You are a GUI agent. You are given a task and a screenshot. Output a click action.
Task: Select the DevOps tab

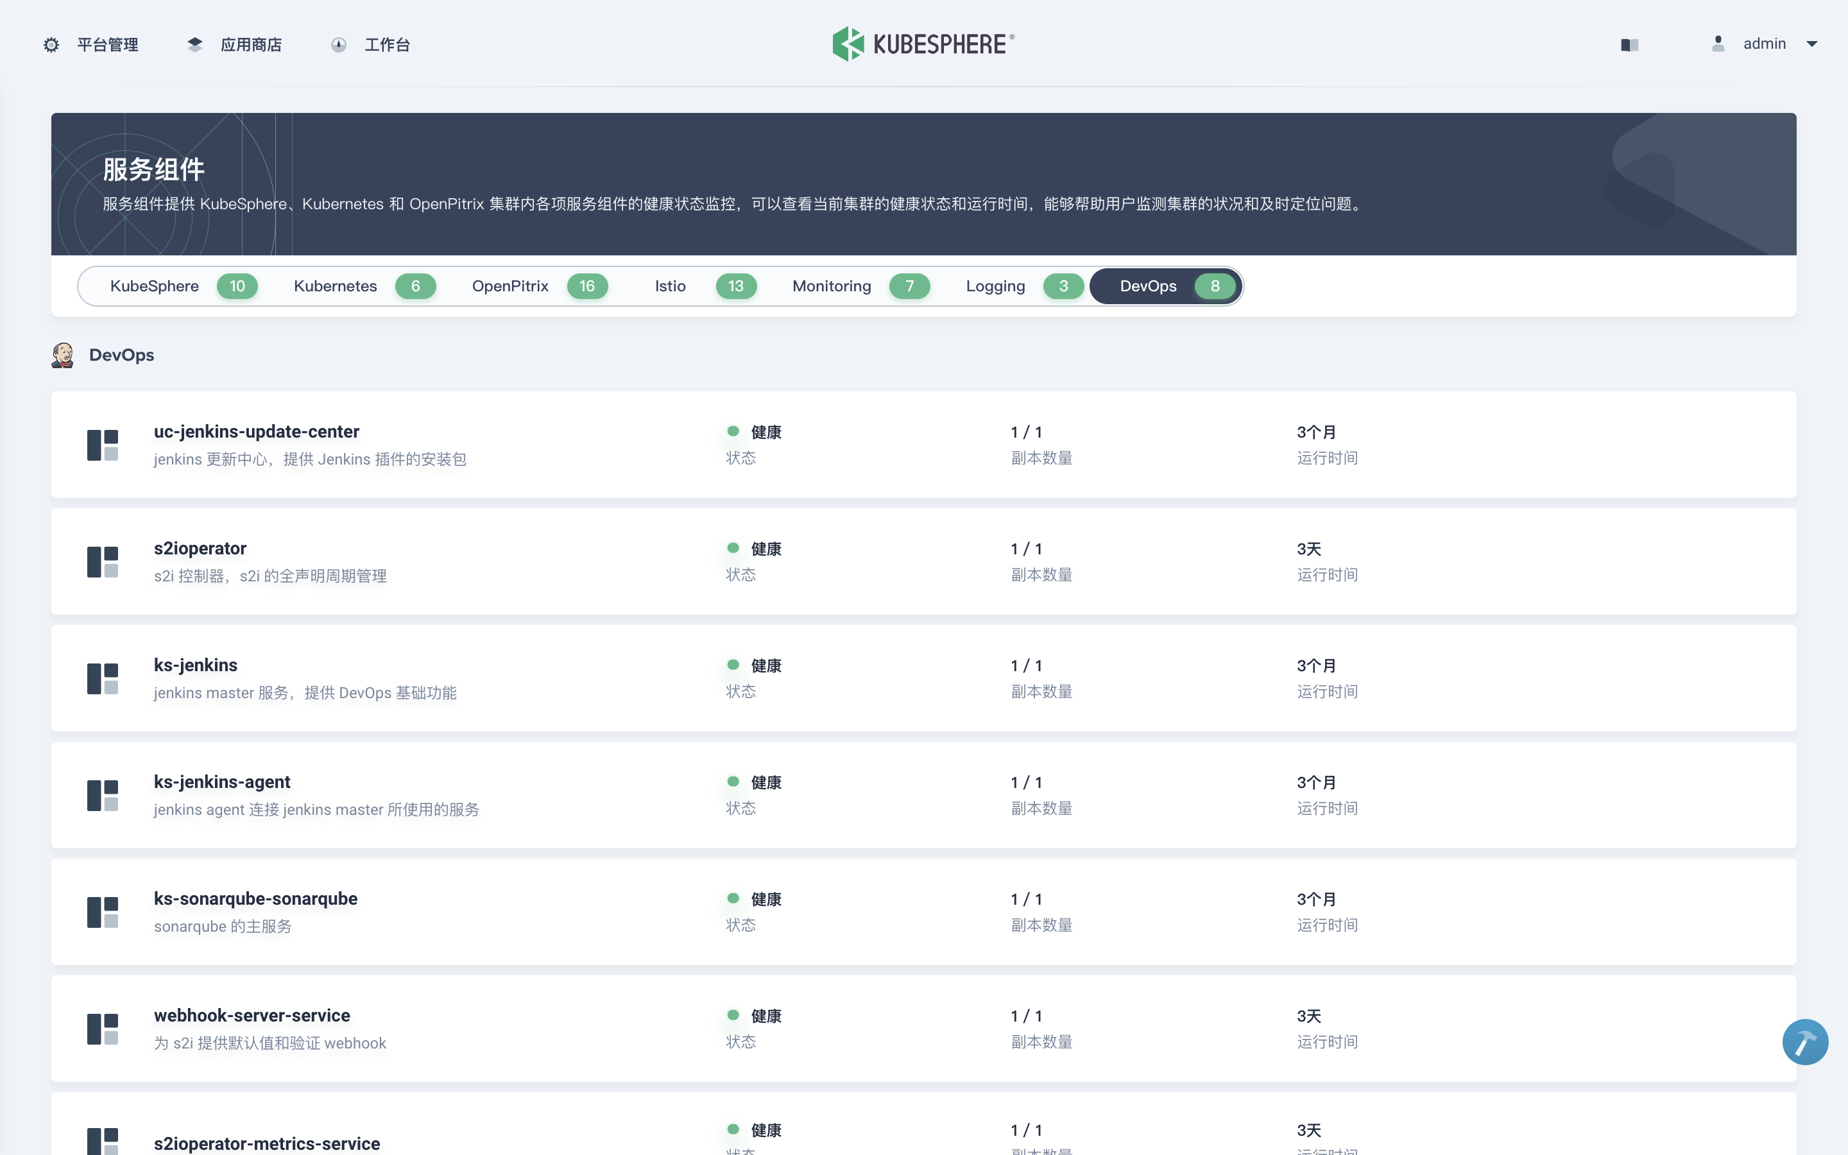1166,286
